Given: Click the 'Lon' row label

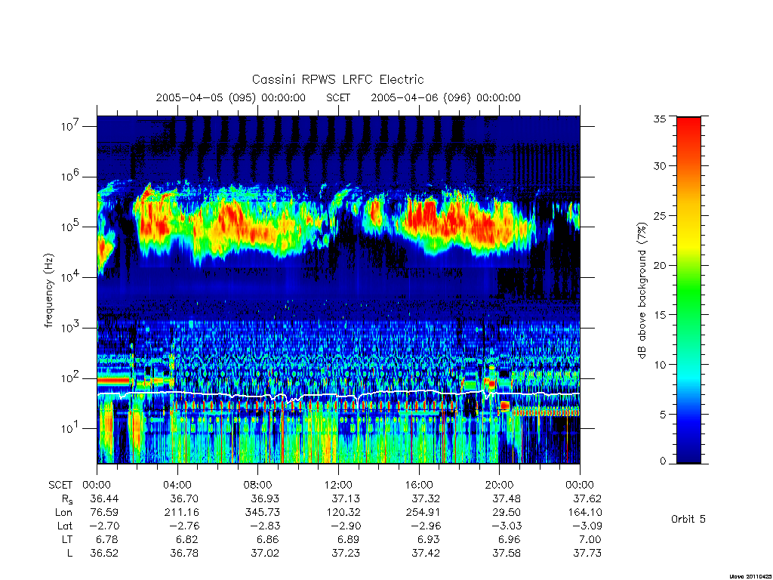Looking at the screenshot, I should pyautogui.click(x=64, y=513).
